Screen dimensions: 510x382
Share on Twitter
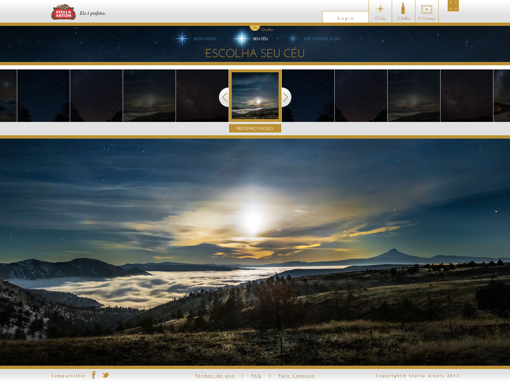pos(106,375)
